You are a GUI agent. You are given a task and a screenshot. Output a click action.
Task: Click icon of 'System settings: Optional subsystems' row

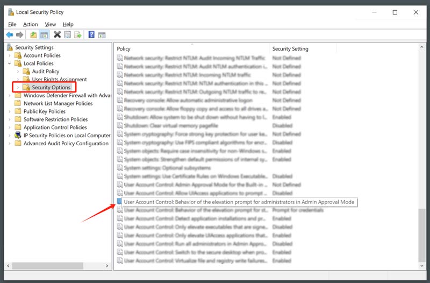(x=120, y=168)
